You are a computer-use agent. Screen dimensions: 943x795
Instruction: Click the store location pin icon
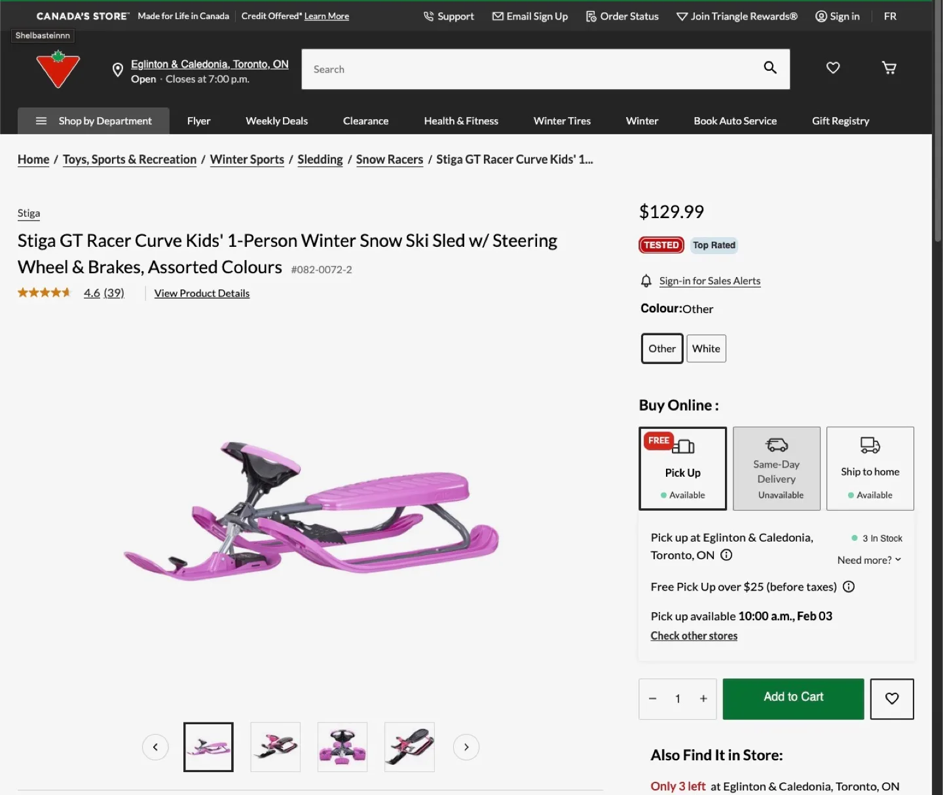coord(118,70)
